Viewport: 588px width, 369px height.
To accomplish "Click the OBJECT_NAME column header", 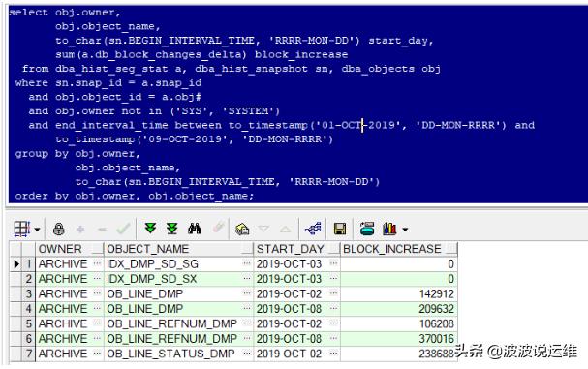I will tap(178, 249).
